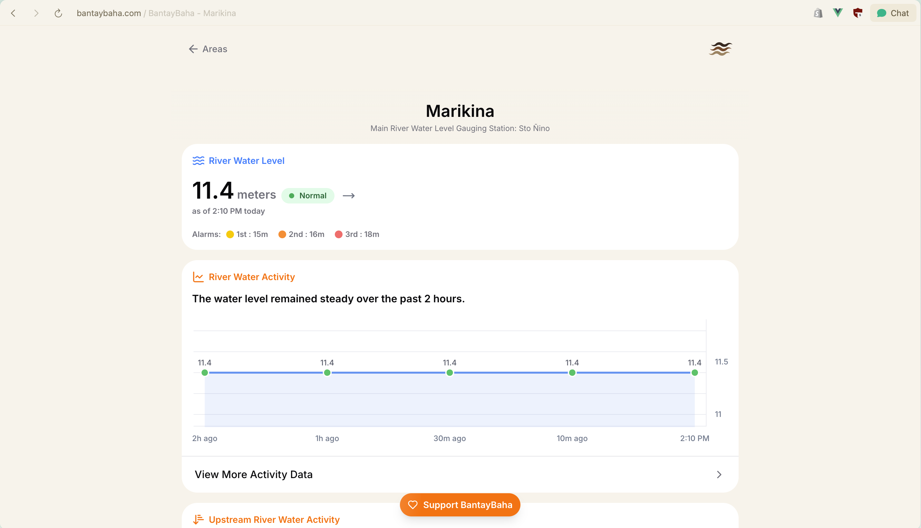Open the Shopify extension icon

[818, 13]
